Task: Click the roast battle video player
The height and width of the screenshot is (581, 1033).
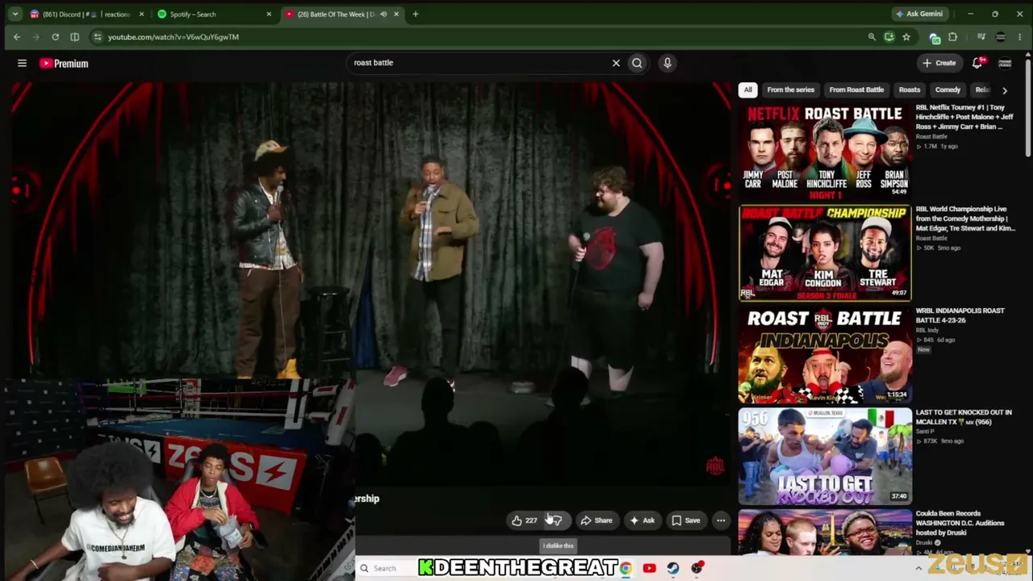Action: [x=371, y=282]
